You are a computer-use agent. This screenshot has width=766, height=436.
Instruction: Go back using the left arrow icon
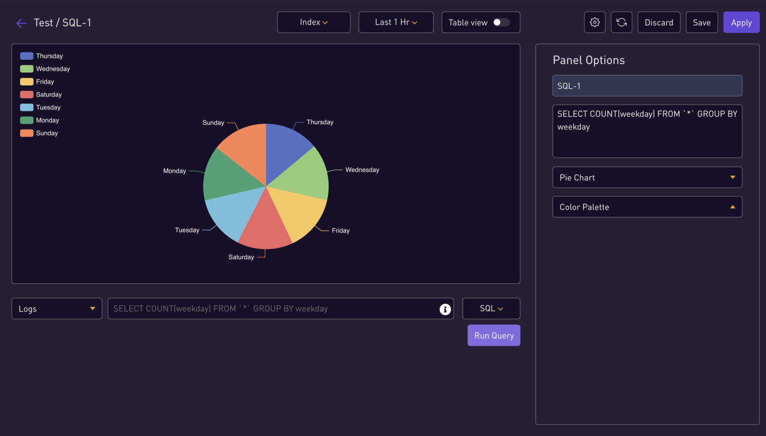21,23
